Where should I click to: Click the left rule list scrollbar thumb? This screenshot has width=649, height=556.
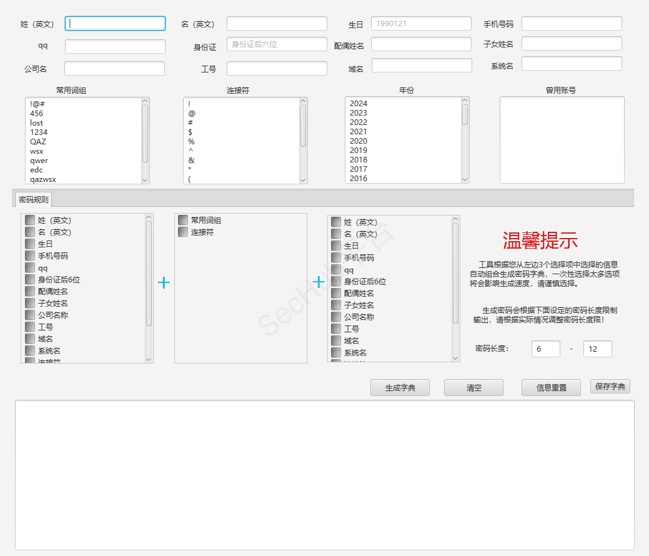[149, 273]
